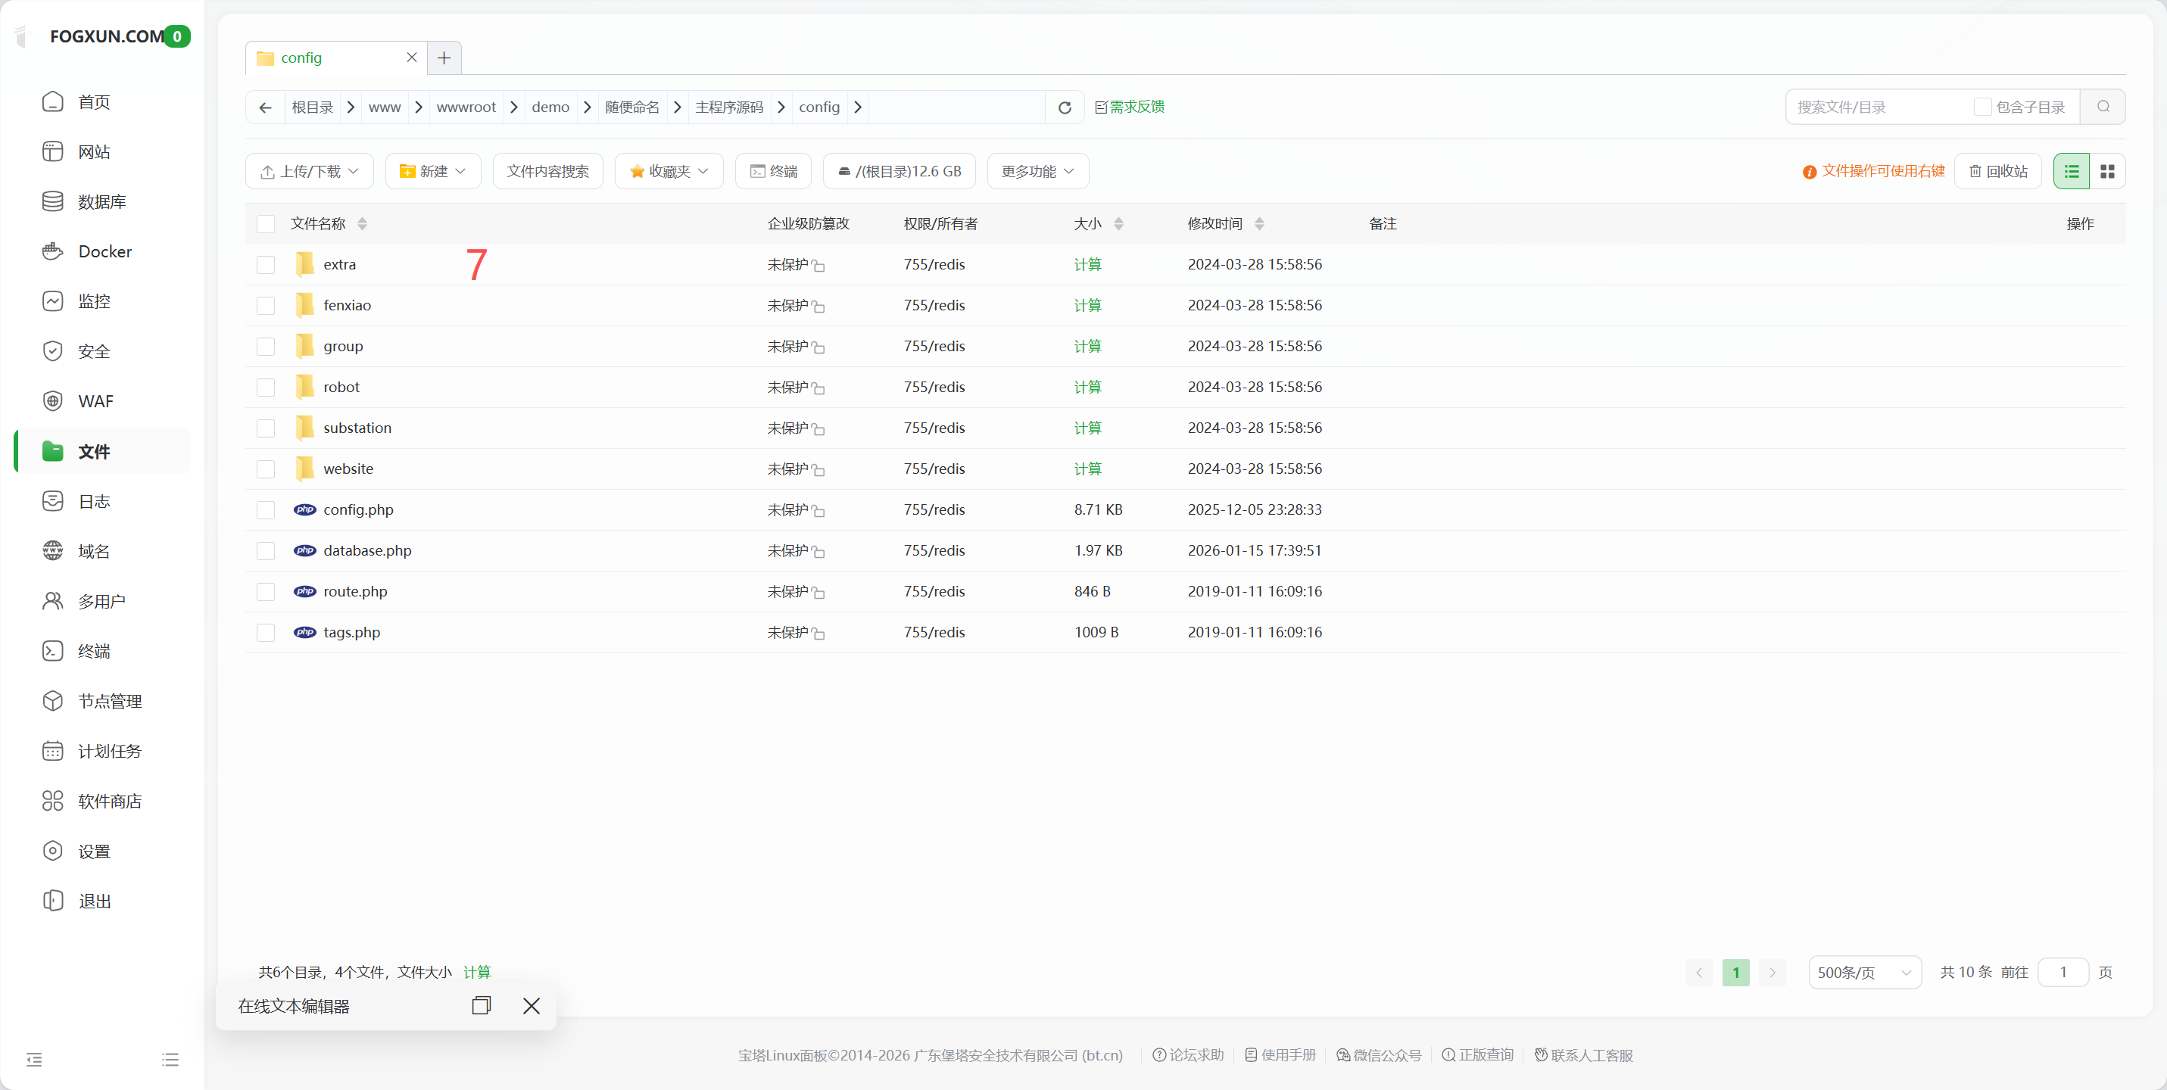Toggle the select-all files checkbox
This screenshot has height=1090, width=2167.
266,224
